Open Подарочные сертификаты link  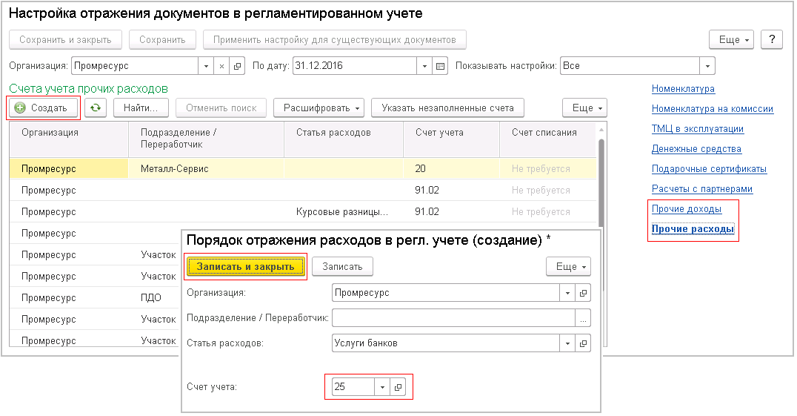[709, 169]
